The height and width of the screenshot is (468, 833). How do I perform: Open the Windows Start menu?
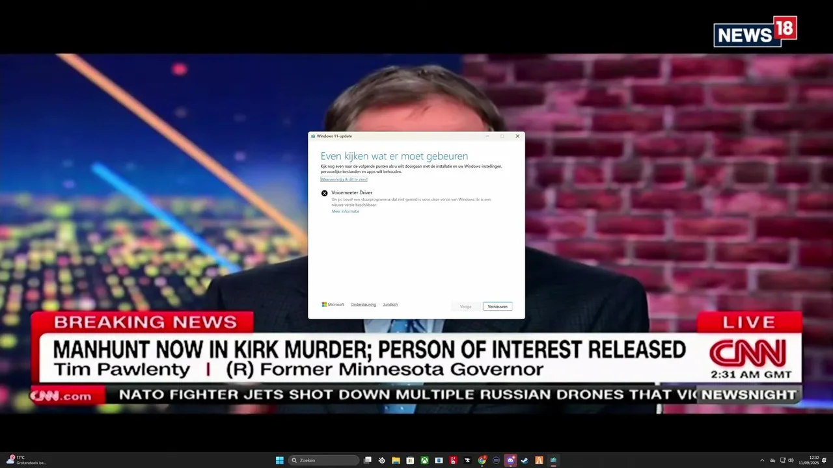click(280, 460)
